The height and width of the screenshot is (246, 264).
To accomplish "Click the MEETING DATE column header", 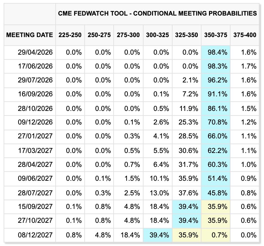I will [29, 35].
